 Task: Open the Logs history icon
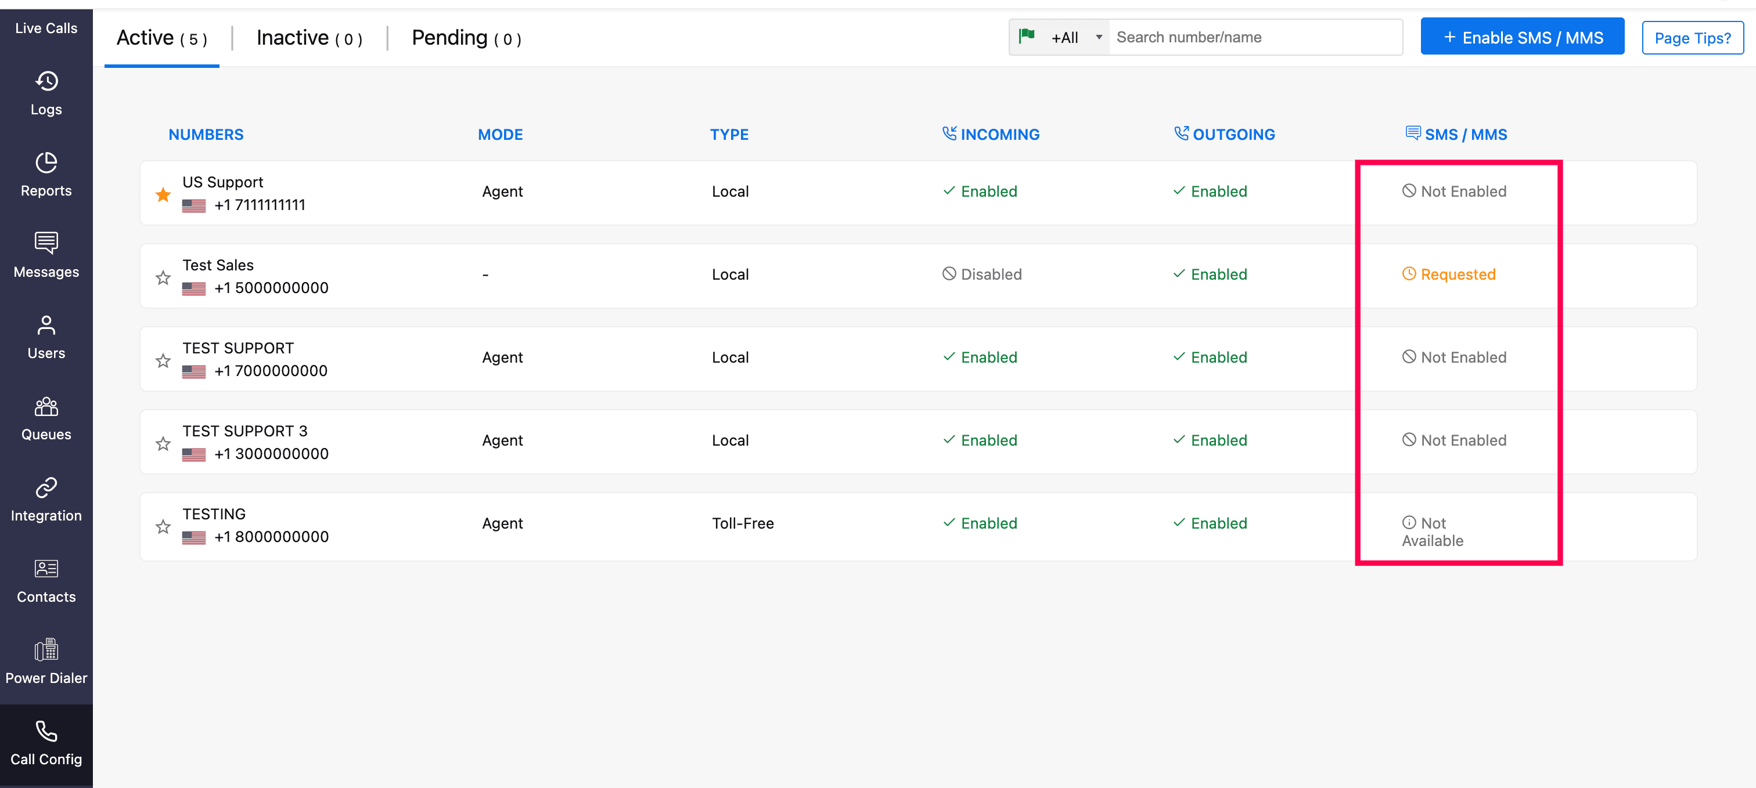tap(46, 81)
